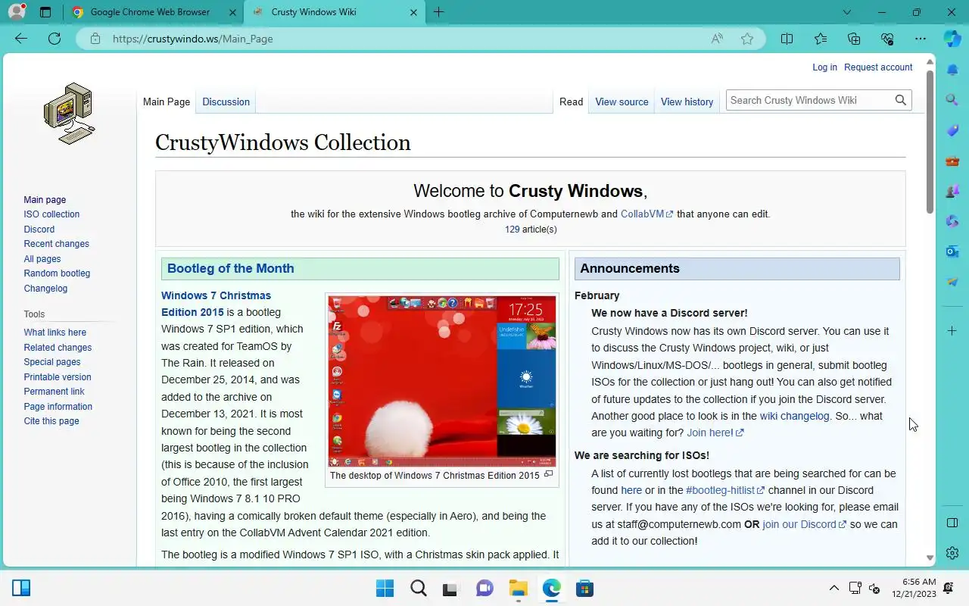Open Collections icon in toolbar
Screen dimensions: 969x606
coord(854,39)
